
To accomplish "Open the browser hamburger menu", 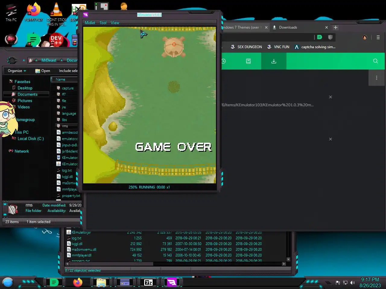I will 378,37.
